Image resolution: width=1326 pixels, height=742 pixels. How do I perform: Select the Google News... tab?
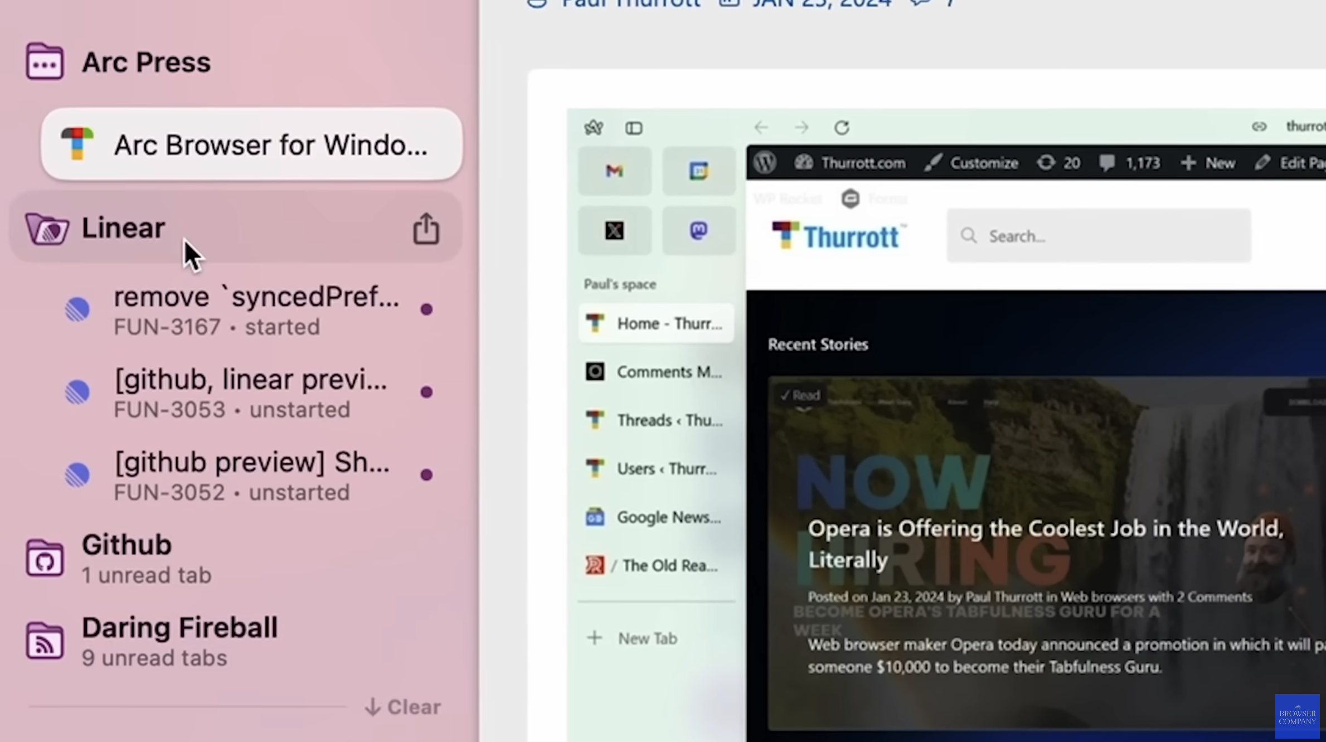(x=656, y=517)
